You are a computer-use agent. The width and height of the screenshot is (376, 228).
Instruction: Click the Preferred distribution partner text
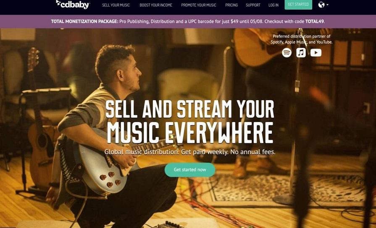point(301,39)
